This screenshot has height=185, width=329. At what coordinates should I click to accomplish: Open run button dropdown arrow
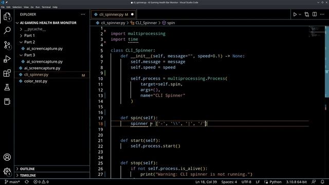tap(300, 14)
